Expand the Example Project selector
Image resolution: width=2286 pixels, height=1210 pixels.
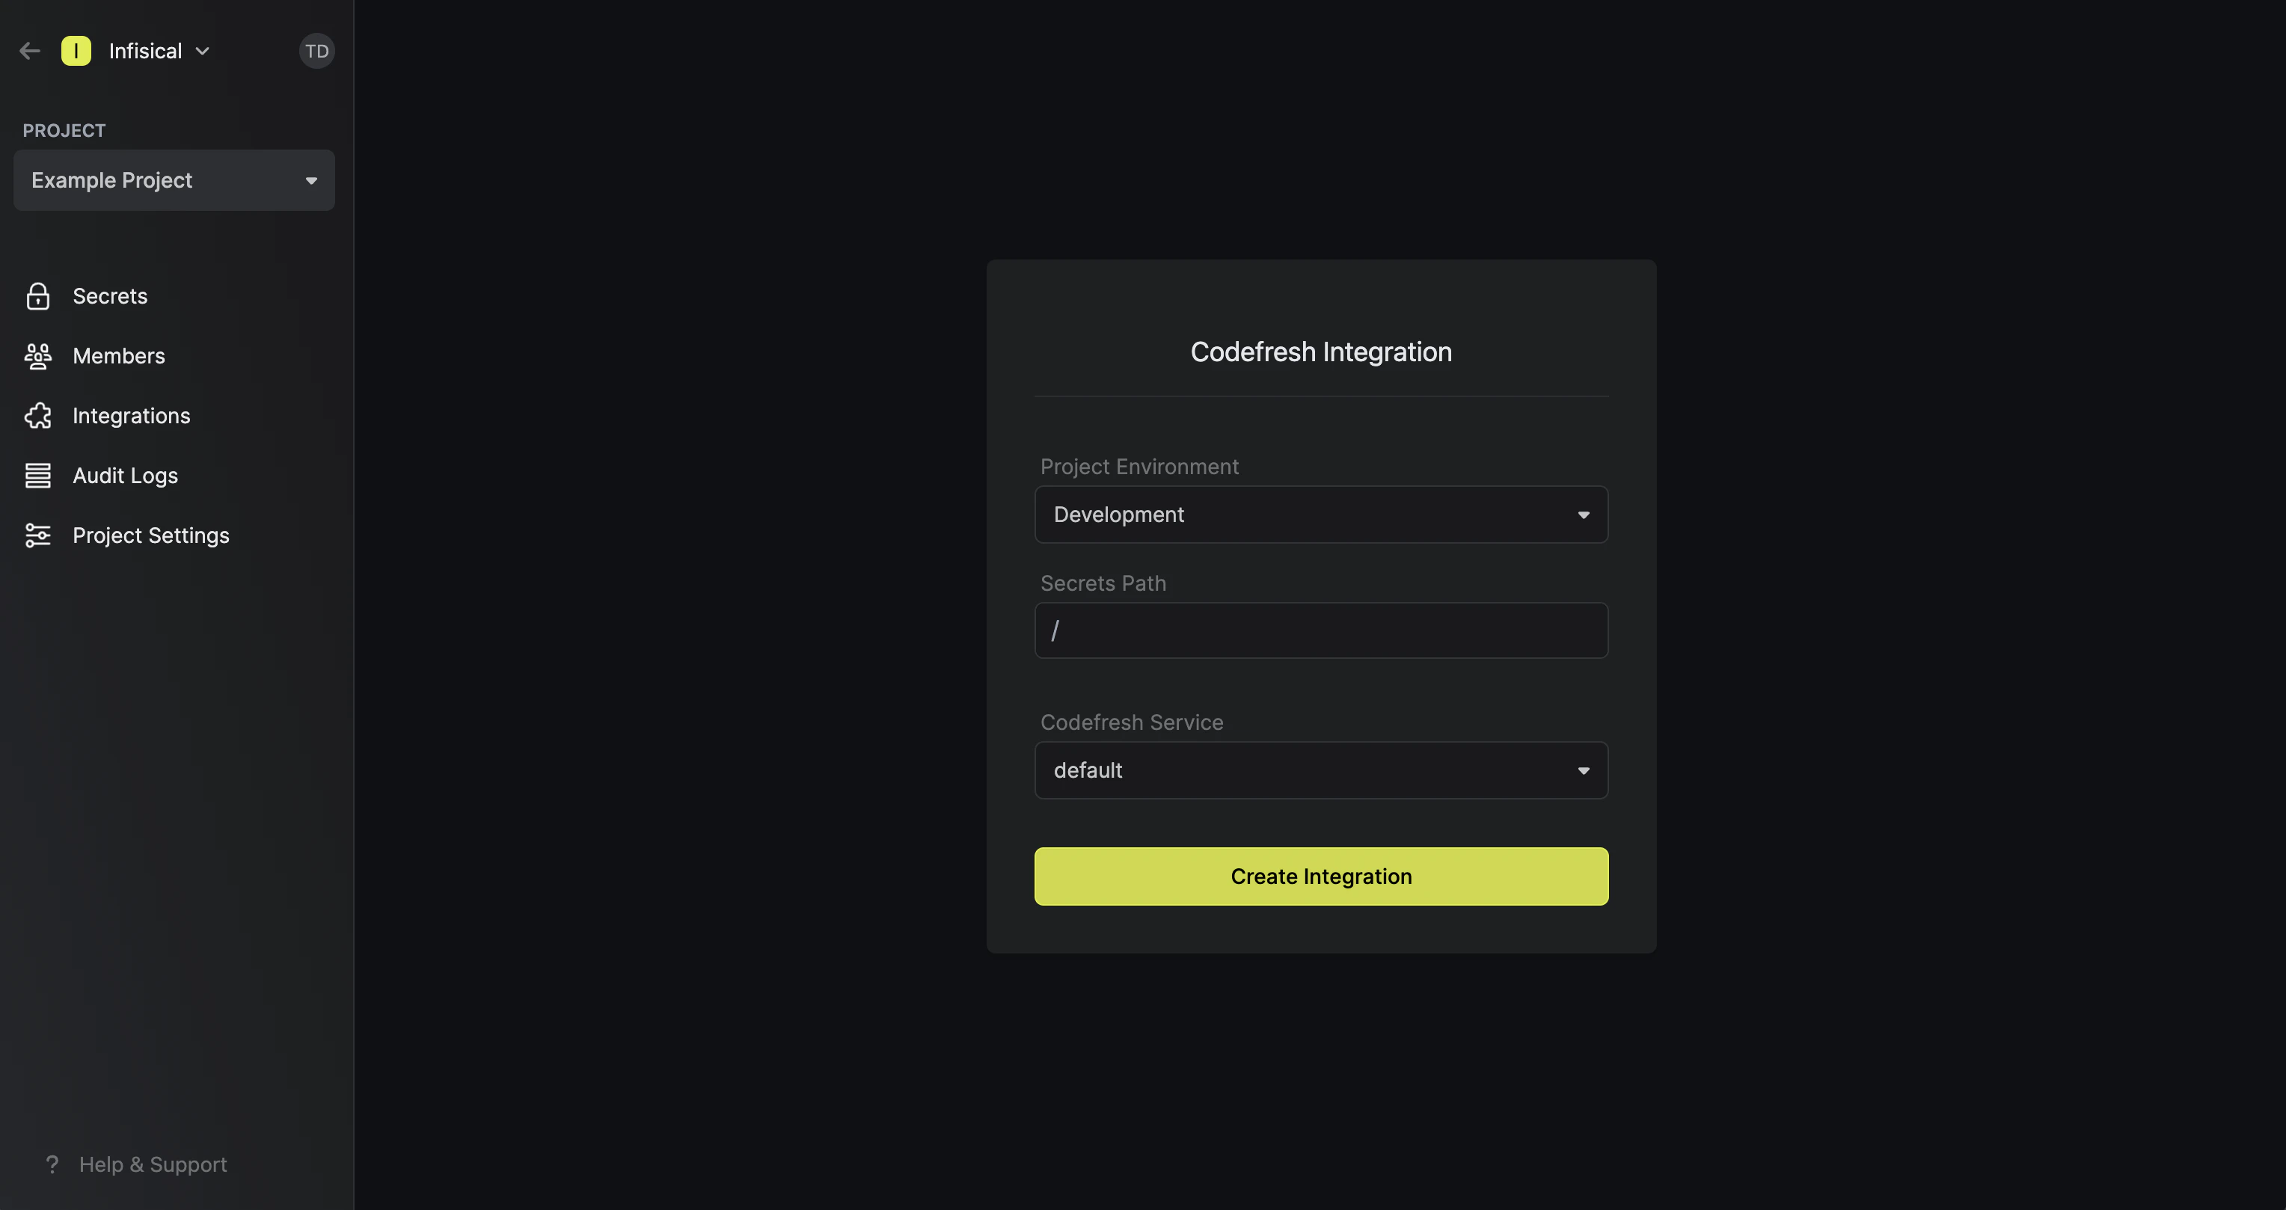click(174, 180)
